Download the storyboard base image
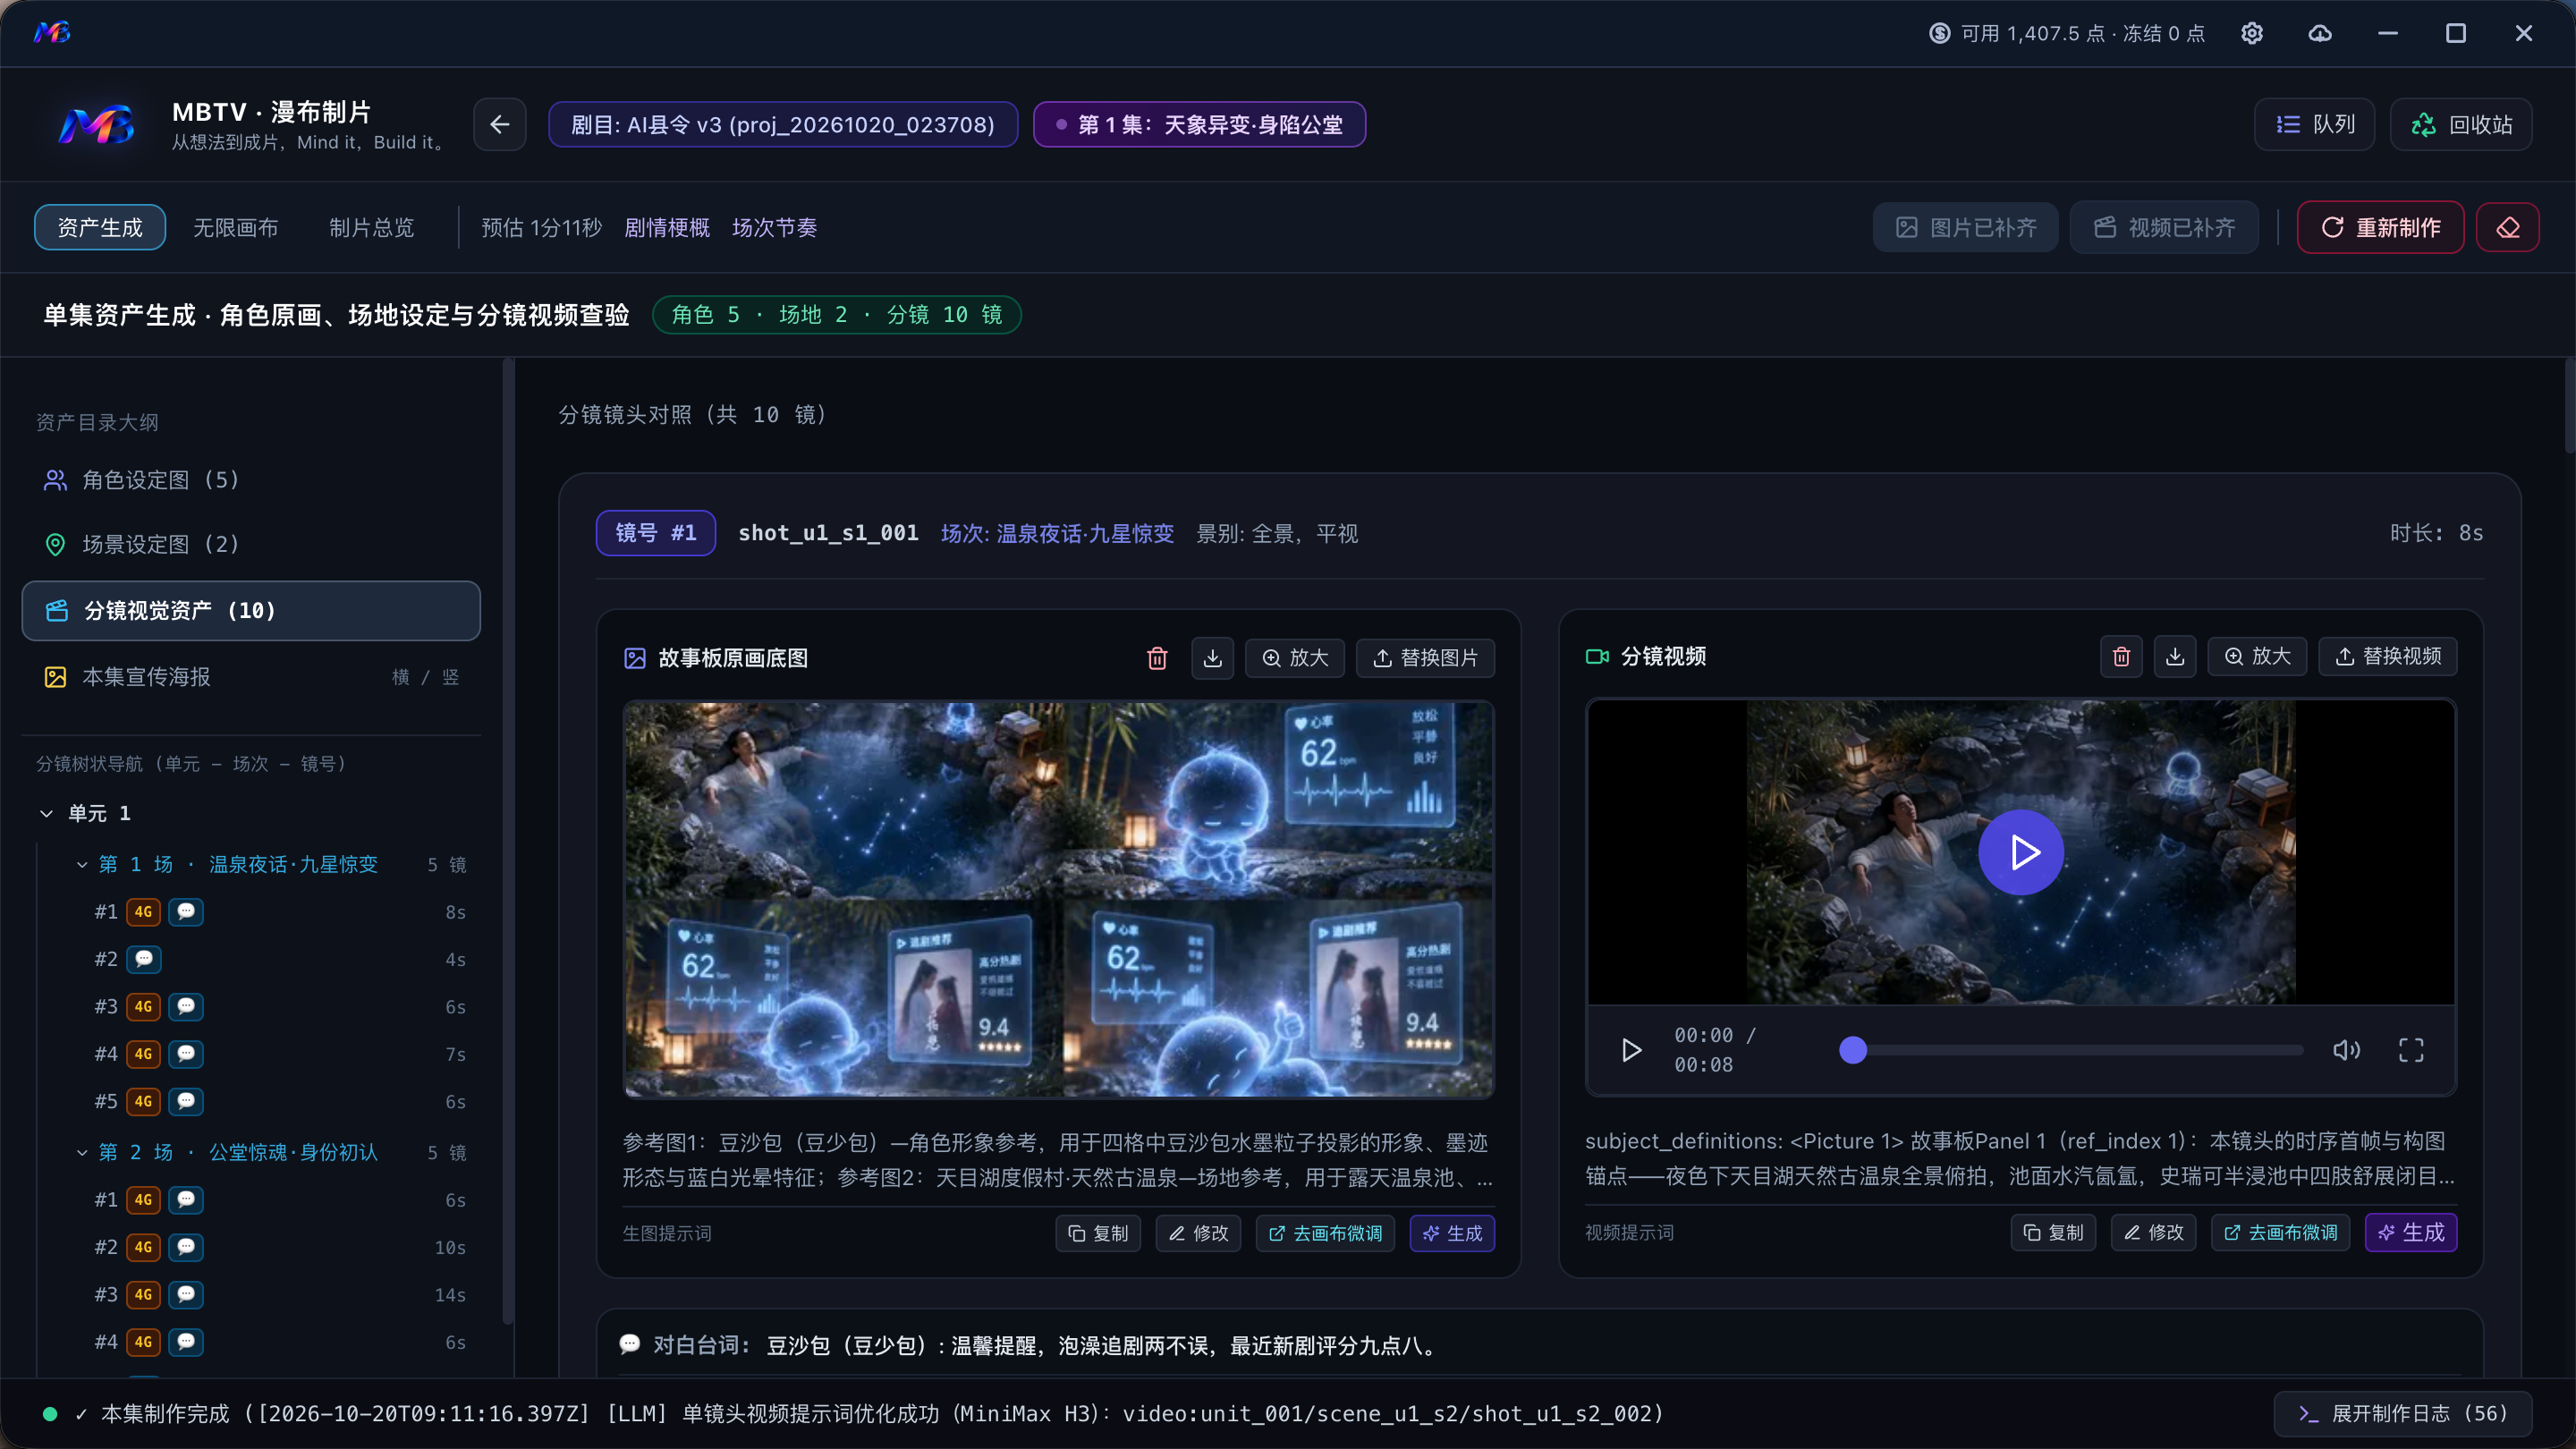The height and width of the screenshot is (1449, 2576). tap(1212, 658)
